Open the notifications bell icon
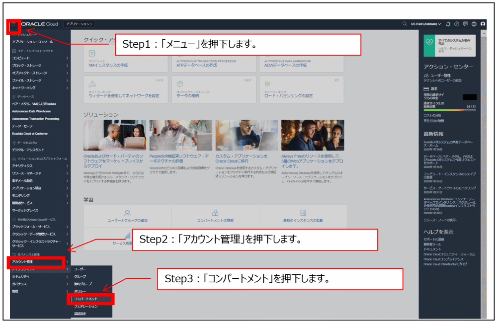The image size is (497, 323). click(x=448, y=24)
